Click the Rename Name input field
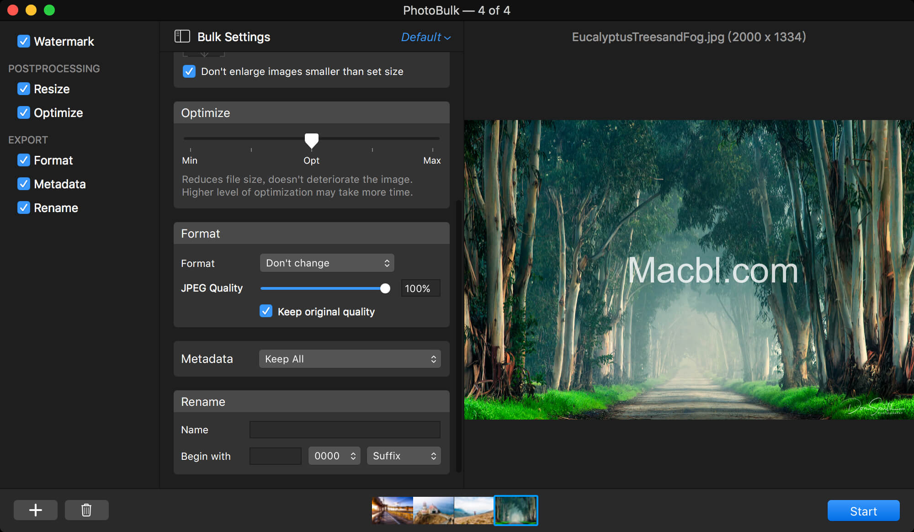The height and width of the screenshot is (532, 914). 345,430
